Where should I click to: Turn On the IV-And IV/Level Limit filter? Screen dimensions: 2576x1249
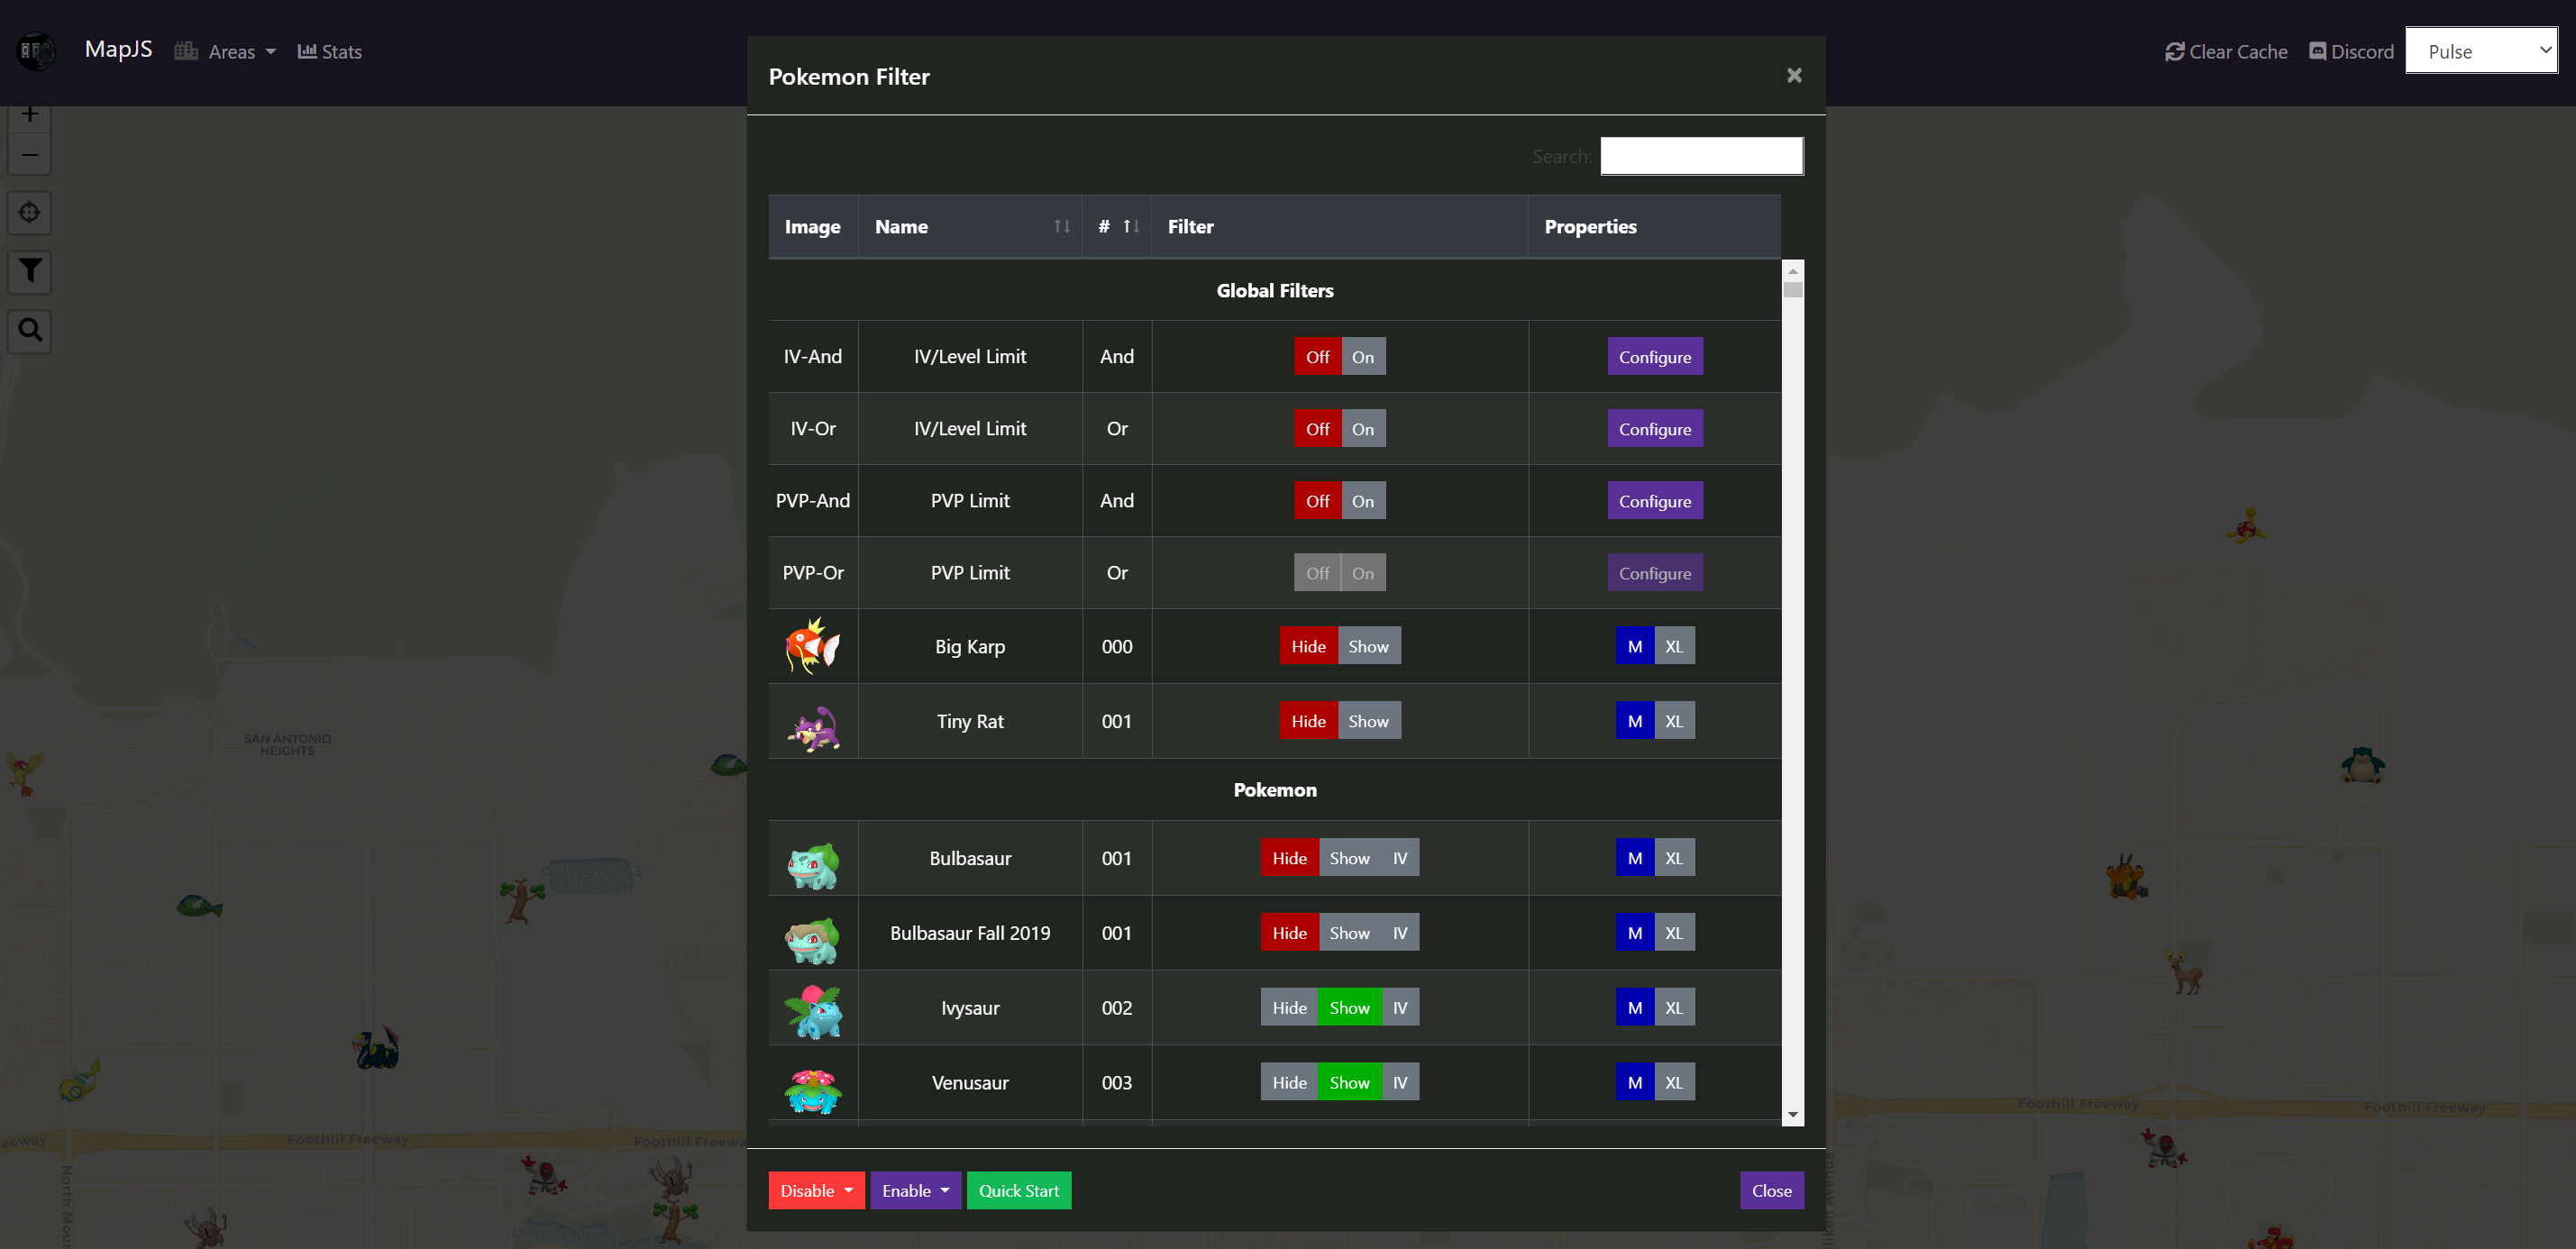(1362, 357)
